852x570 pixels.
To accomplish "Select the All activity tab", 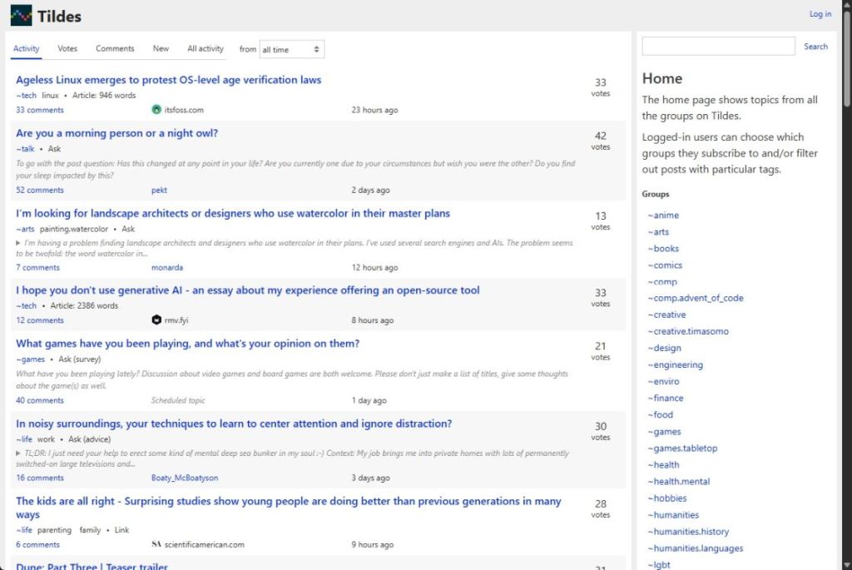I will point(206,49).
